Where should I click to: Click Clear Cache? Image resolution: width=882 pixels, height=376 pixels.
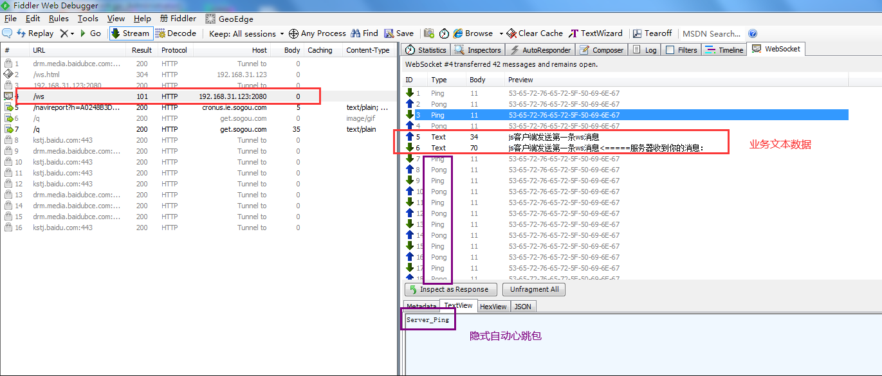(x=535, y=33)
